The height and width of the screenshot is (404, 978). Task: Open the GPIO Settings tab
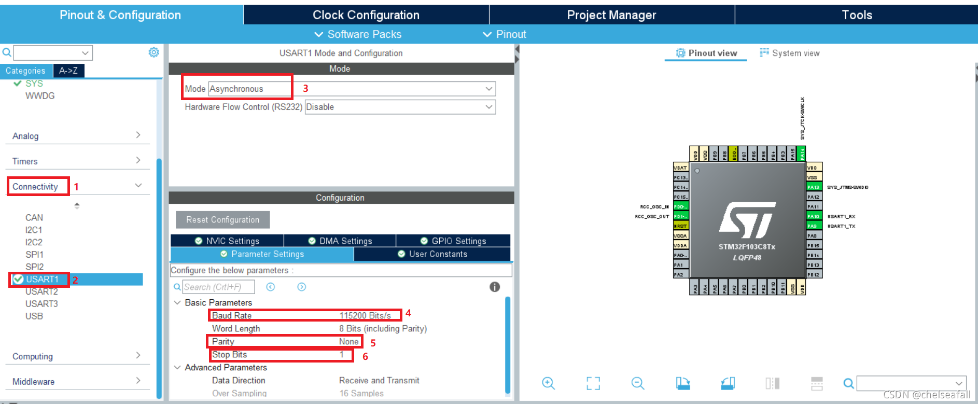point(454,241)
